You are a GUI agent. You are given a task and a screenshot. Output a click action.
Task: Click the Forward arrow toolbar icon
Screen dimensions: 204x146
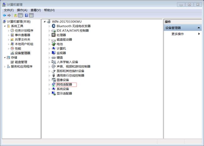[9, 15]
